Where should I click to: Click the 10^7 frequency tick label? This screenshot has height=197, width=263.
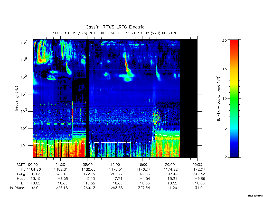pos(24,43)
